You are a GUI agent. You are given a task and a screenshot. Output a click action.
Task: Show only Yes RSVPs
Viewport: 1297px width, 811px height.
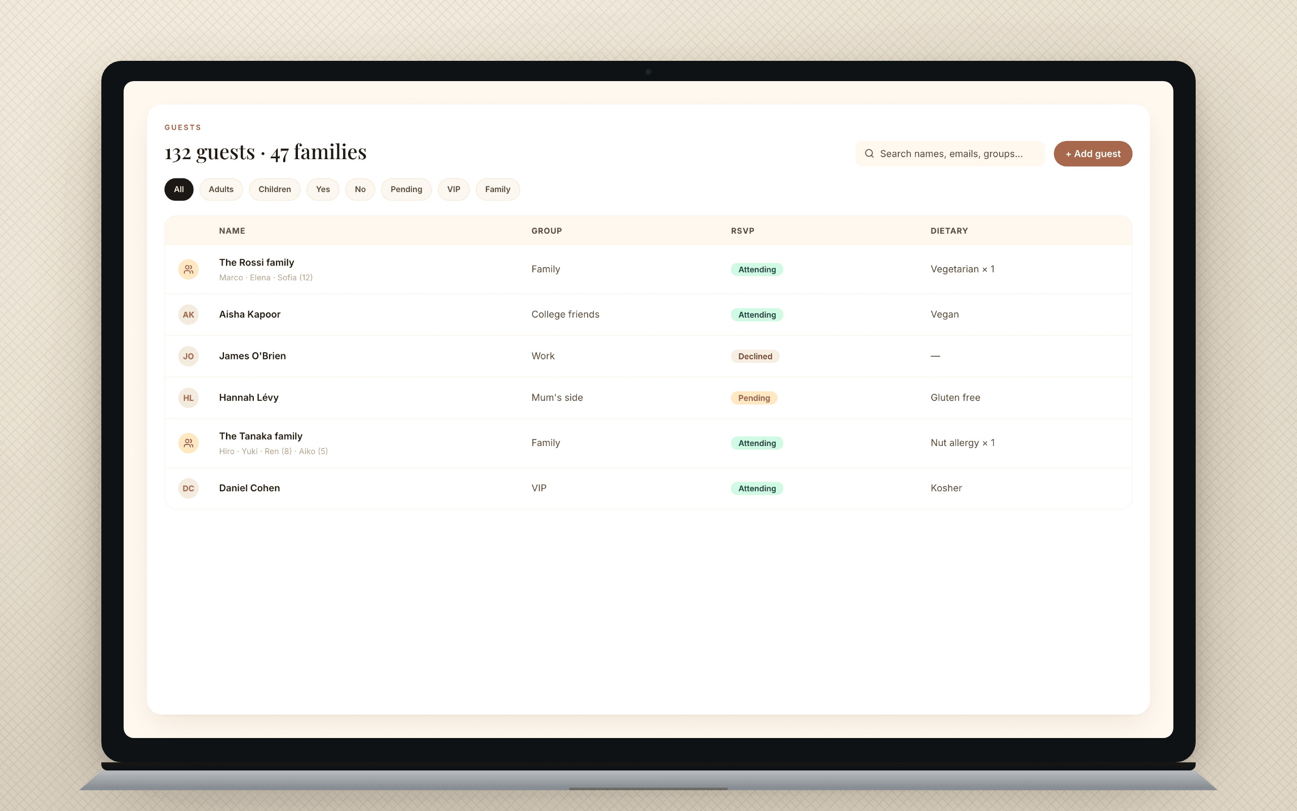(x=323, y=190)
